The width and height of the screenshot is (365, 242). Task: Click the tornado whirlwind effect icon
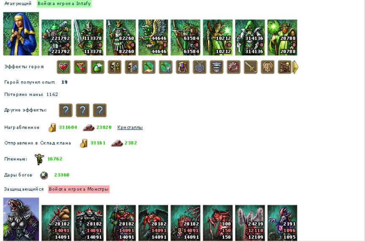(x=216, y=67)
